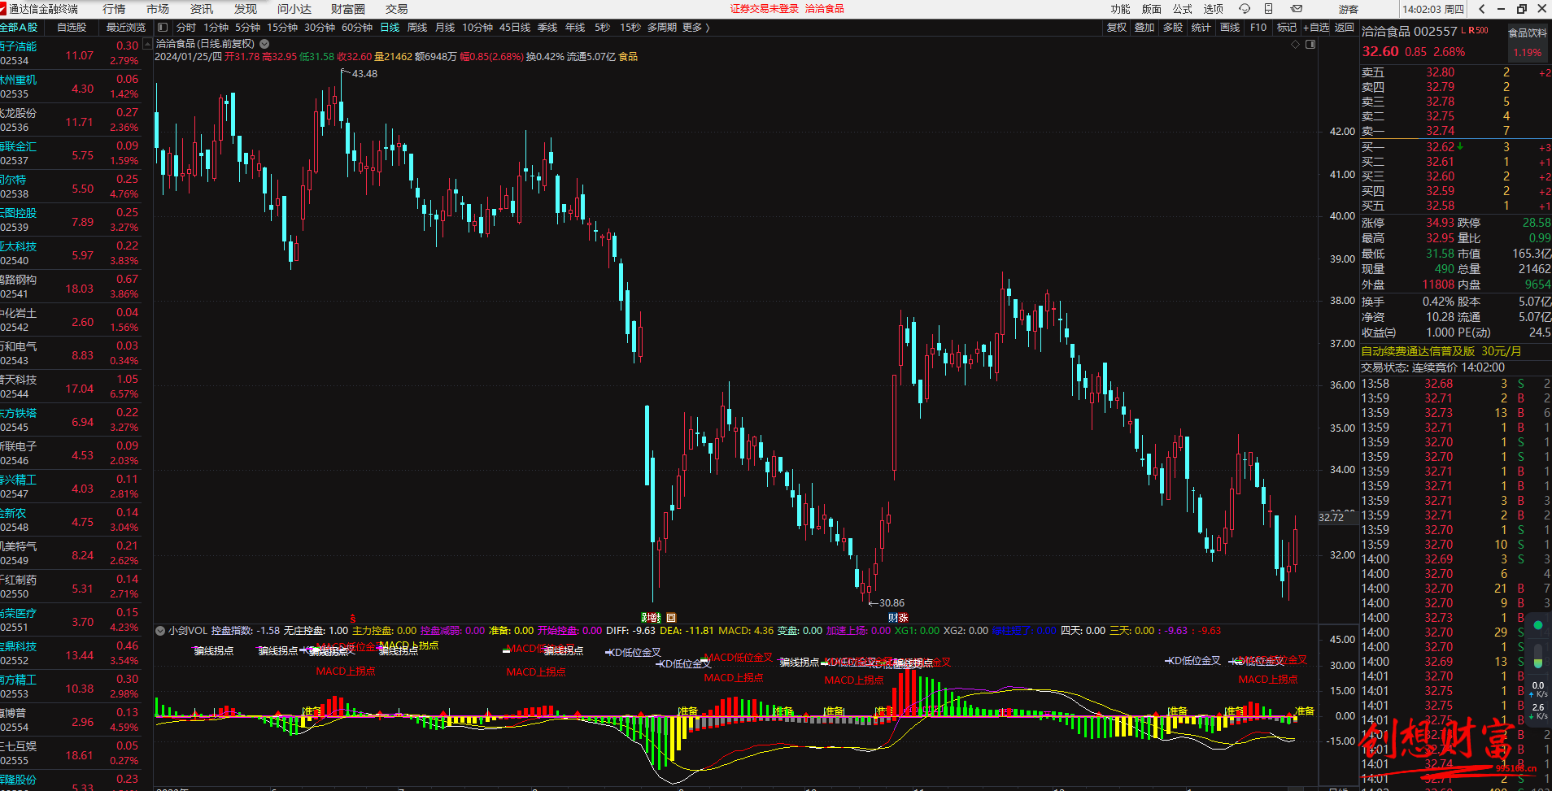This screenshot has width=1552, height=791.
Task: Add stock via +自选 button
Action: [x=1316, y=28]
